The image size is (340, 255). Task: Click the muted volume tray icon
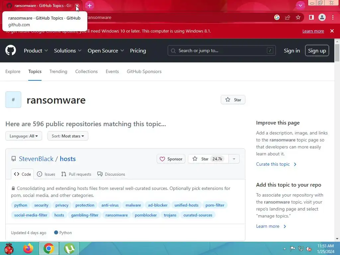[308, 248]
